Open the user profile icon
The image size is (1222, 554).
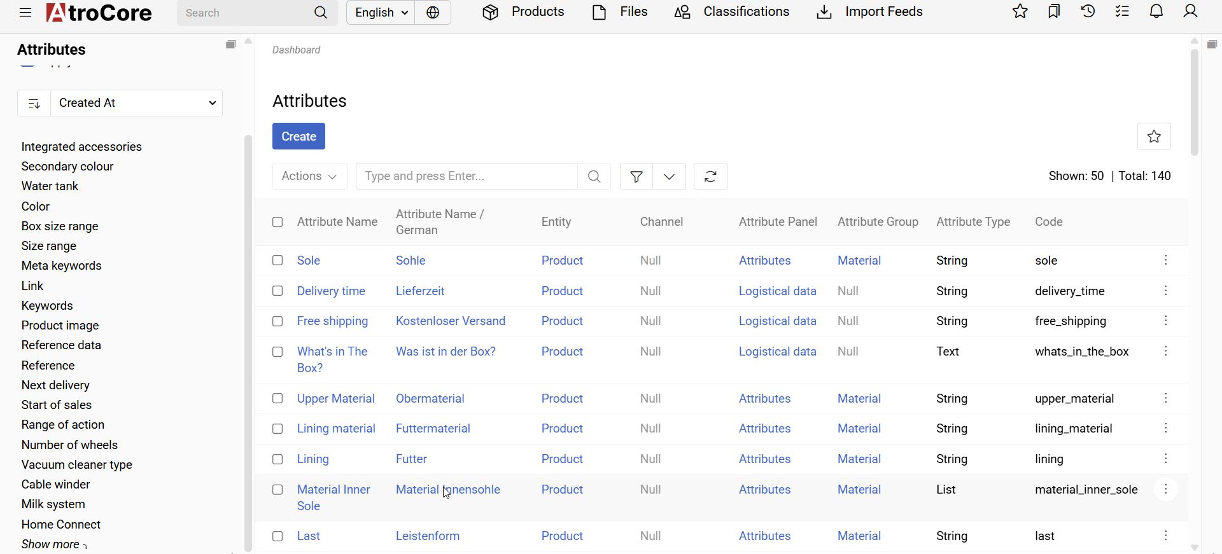(1190, 12)
